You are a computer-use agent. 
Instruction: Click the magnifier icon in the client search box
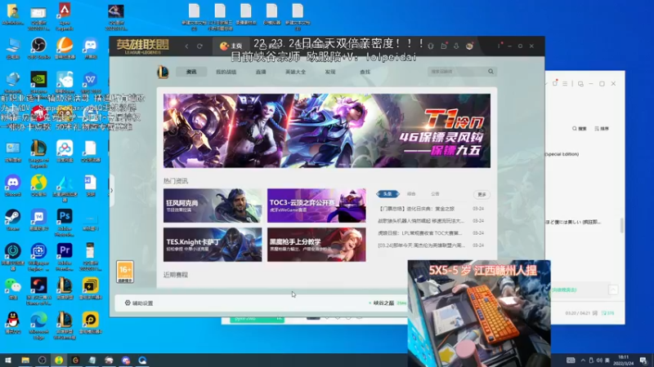491,72
